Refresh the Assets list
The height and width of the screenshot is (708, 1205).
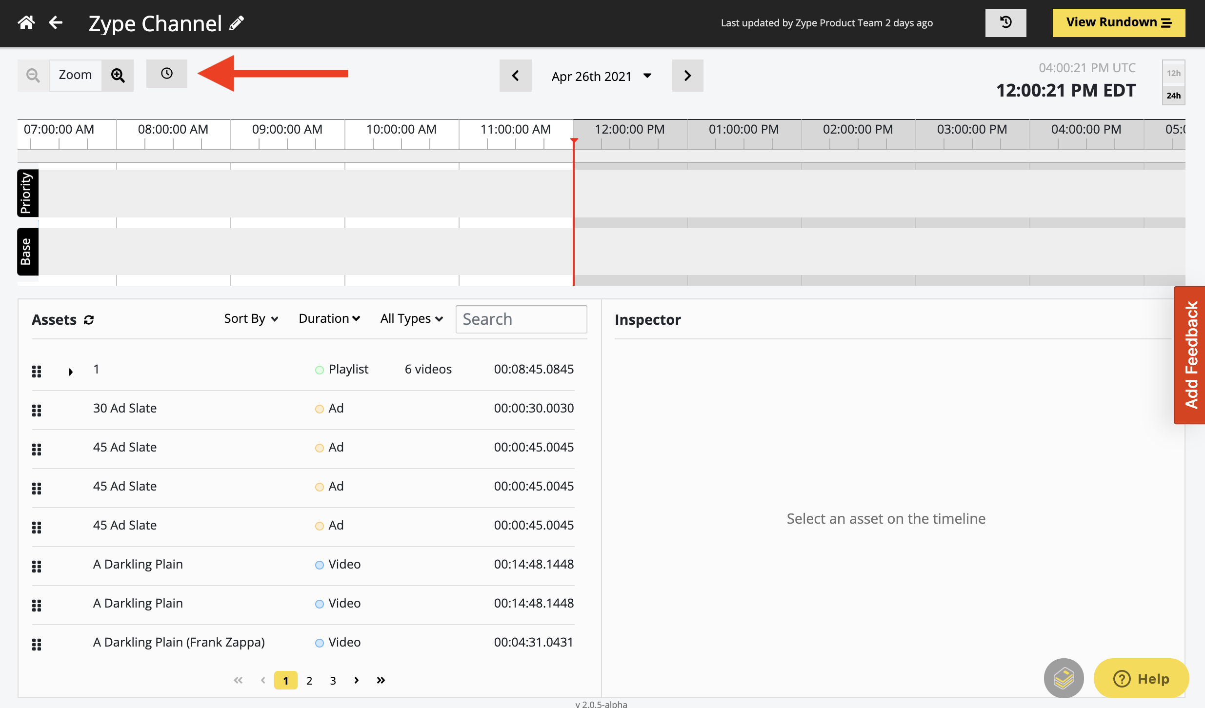pos(89,319)
